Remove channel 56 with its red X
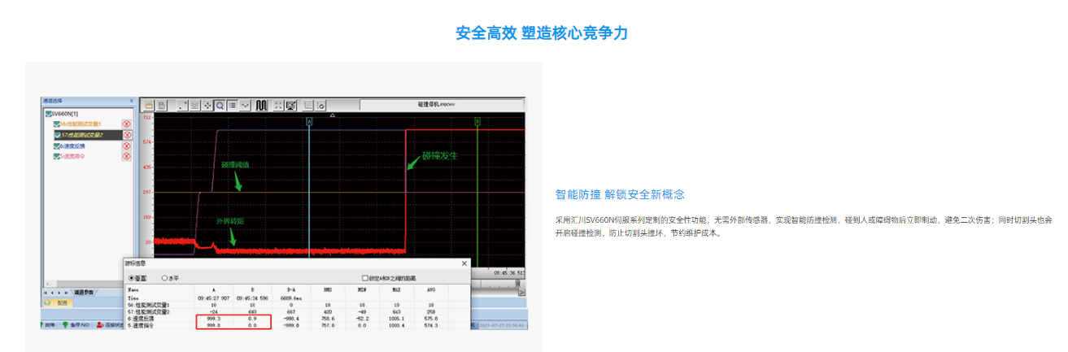The height and width of the screenshot is (352, 1068). tap(126, 124)
